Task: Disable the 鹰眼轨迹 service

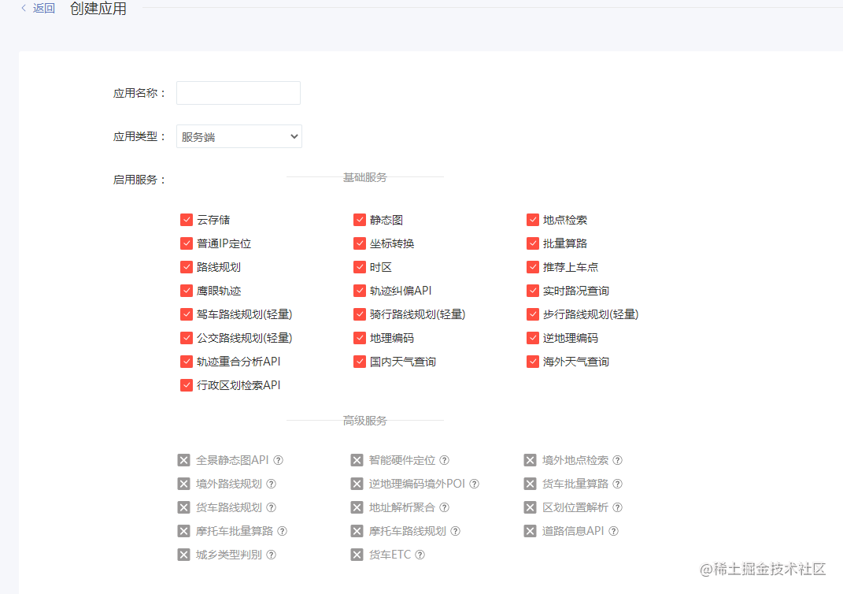Action: coord(187,291)
